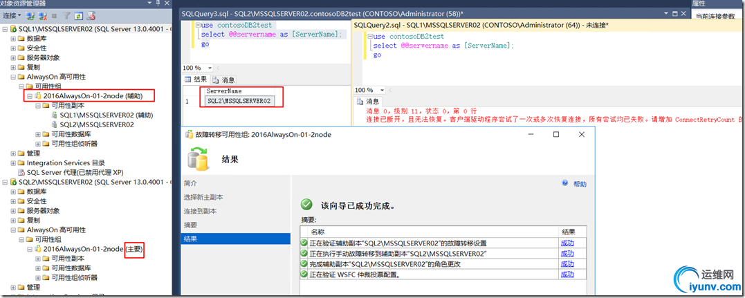Select 可用性数据库 folder icon under SQL2

[x=46, y=268]
